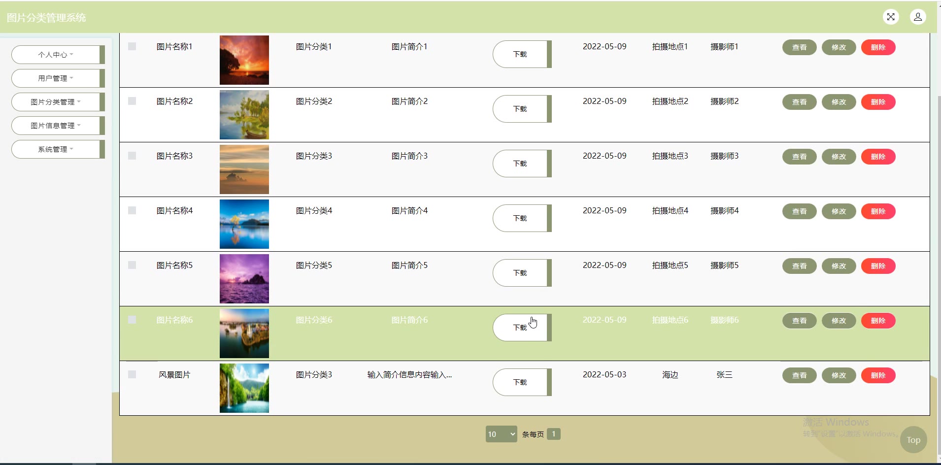
Task: View details with 查看 for 图片名称6
Action: point(800,321)
